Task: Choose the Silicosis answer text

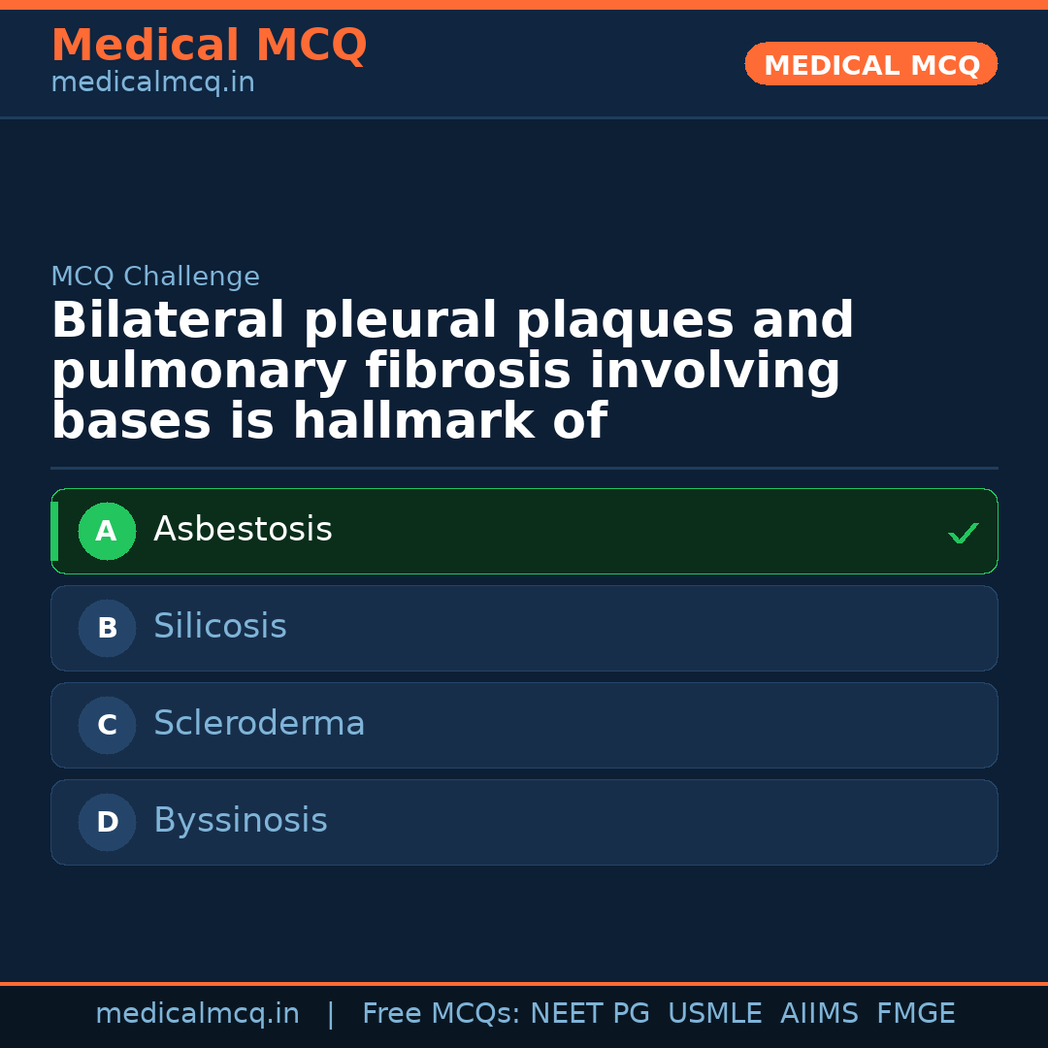Action: 220,627
